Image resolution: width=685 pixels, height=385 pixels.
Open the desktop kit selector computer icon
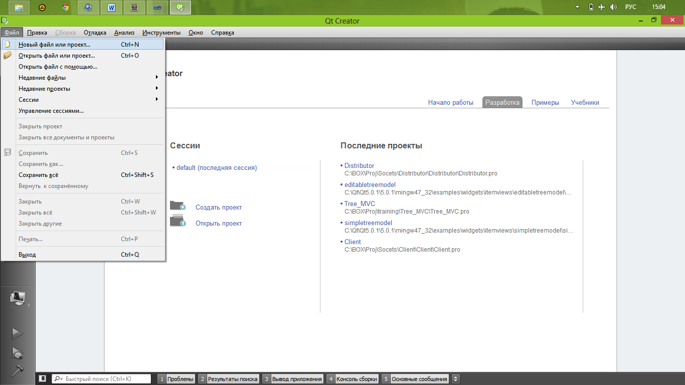18,299
